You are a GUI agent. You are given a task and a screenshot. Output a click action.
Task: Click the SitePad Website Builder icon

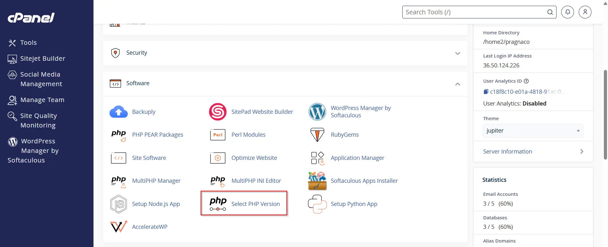click(218, 112)
